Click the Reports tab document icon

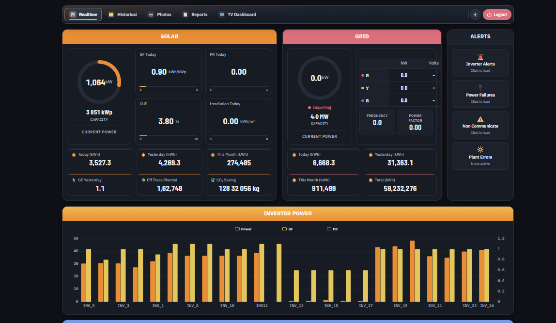(185, 15)
